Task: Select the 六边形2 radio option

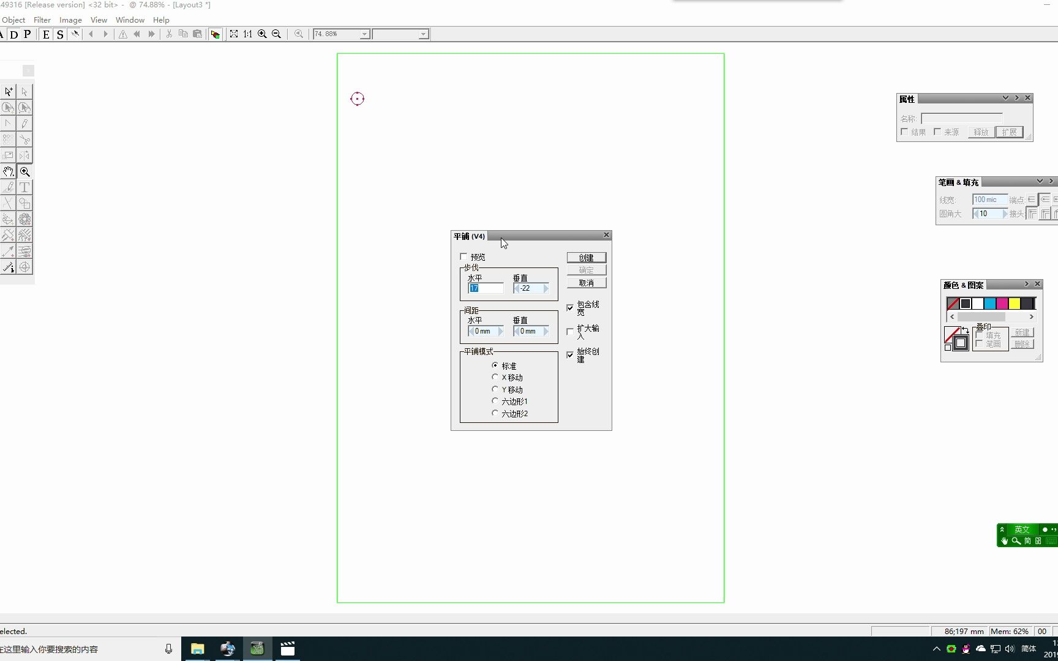Action: tap(495, 413)
